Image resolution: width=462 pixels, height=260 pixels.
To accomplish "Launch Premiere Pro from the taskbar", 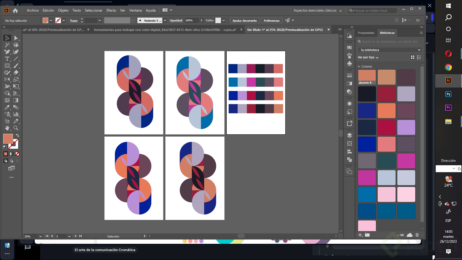I will [x=448, y=108].
